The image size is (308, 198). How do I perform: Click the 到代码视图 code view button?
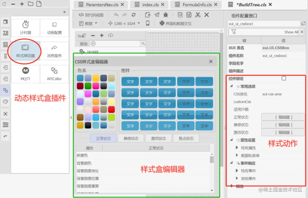click(x=91, y=15)
